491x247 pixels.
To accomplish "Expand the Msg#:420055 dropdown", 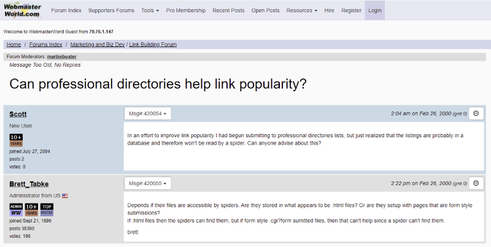I will point(147,183).
